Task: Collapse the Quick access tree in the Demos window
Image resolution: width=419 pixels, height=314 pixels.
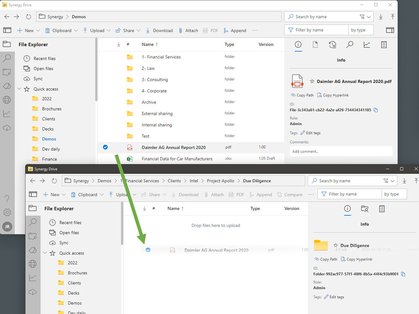Action: [19, 89]
